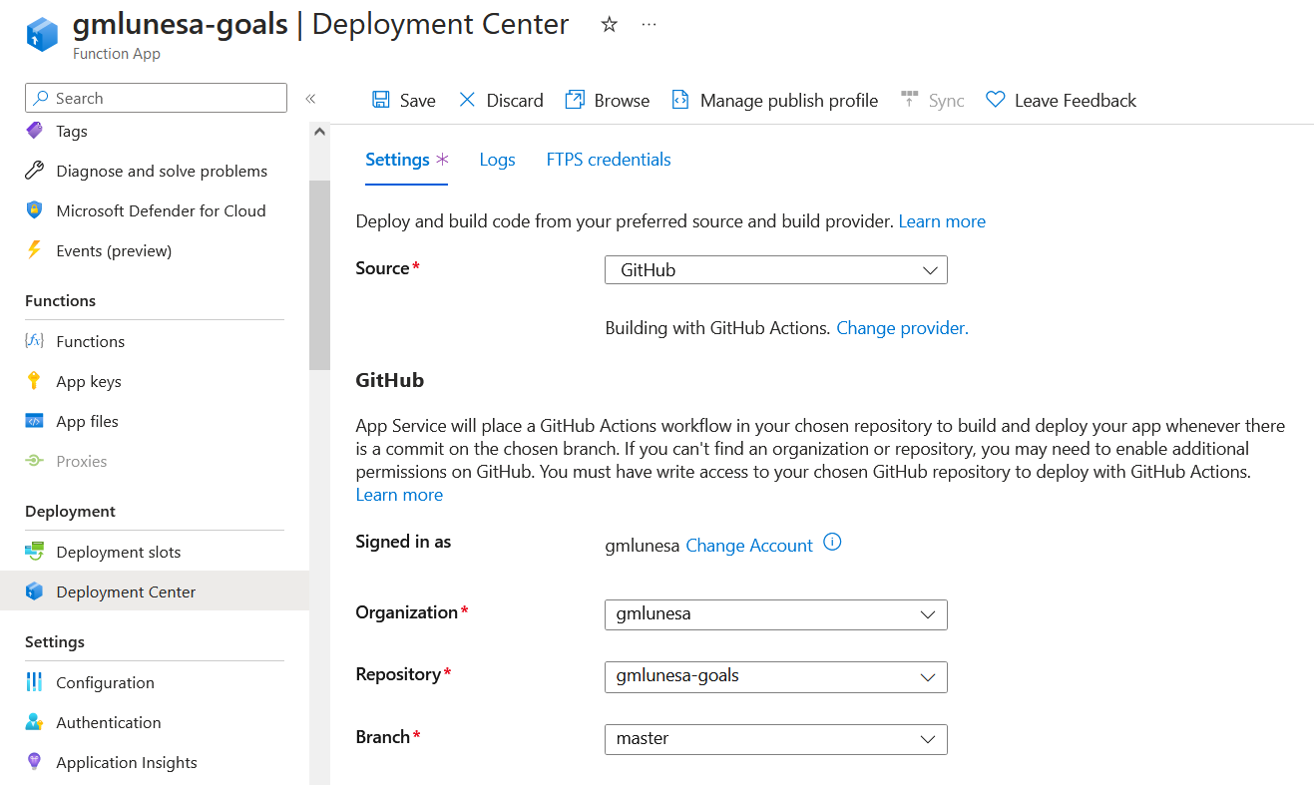Open Configuration menu item text
This screenshot has width=1314, height=785.
point(105,682)
